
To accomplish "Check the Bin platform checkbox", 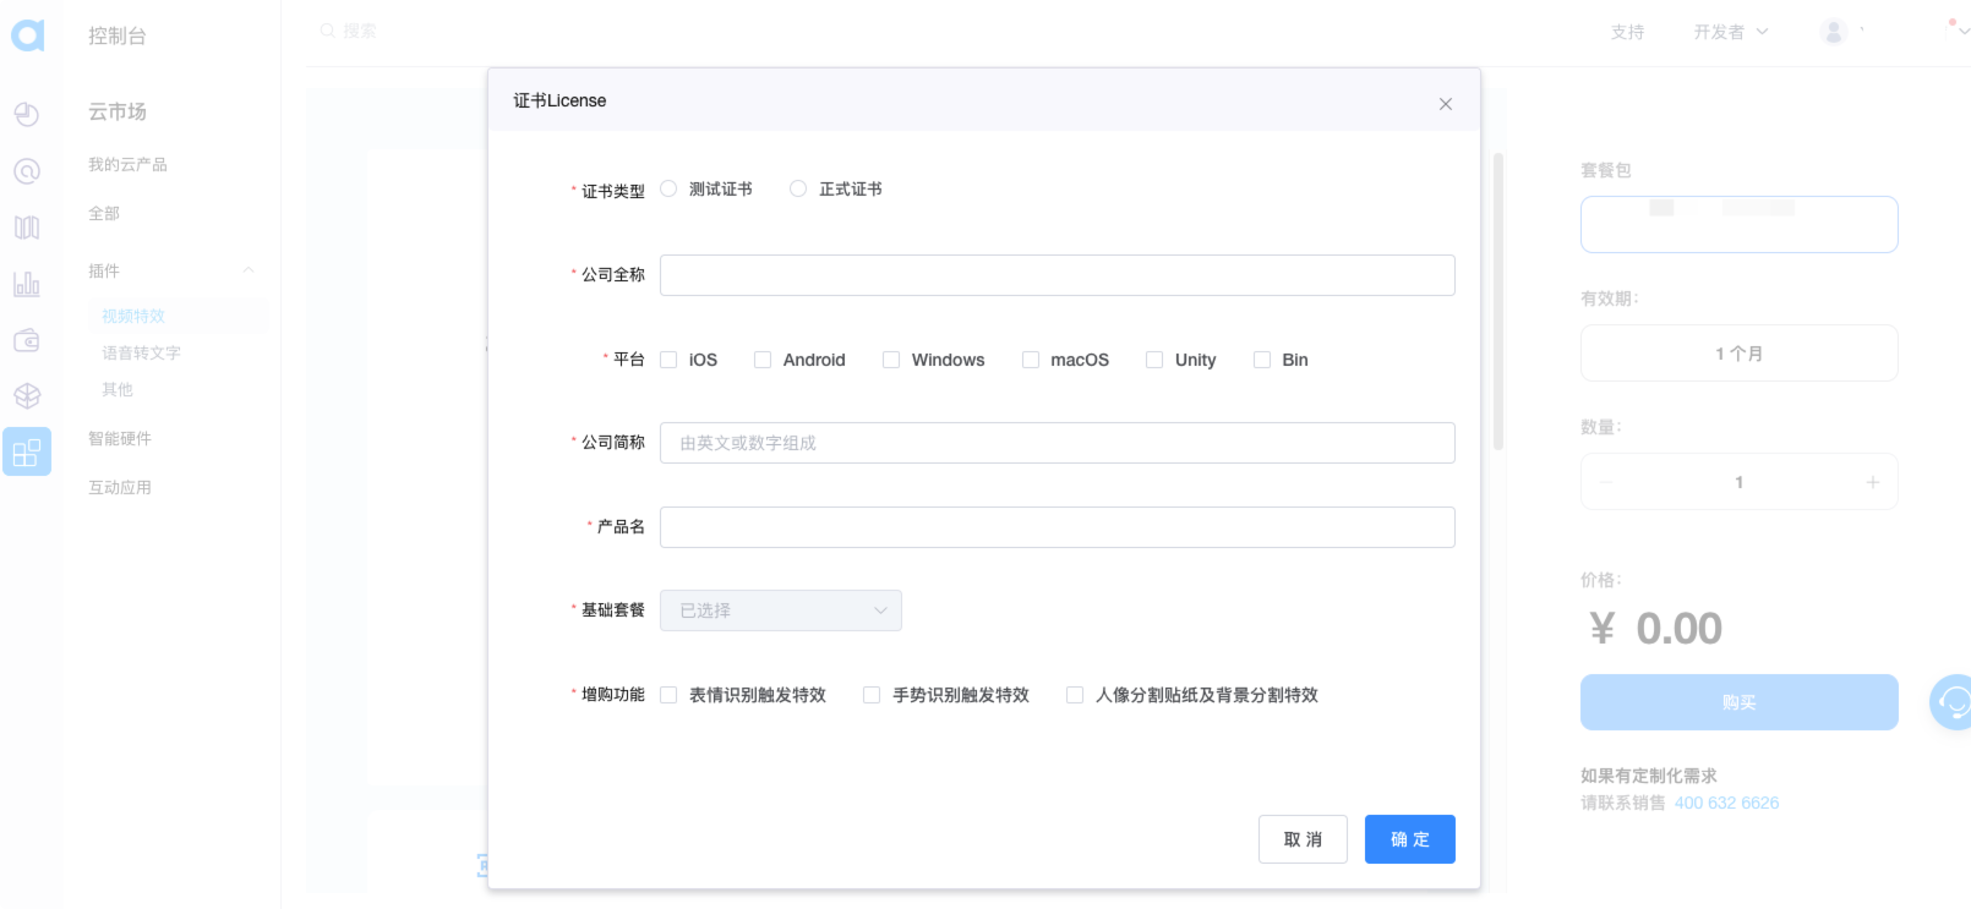I will tap(1262, 360).
